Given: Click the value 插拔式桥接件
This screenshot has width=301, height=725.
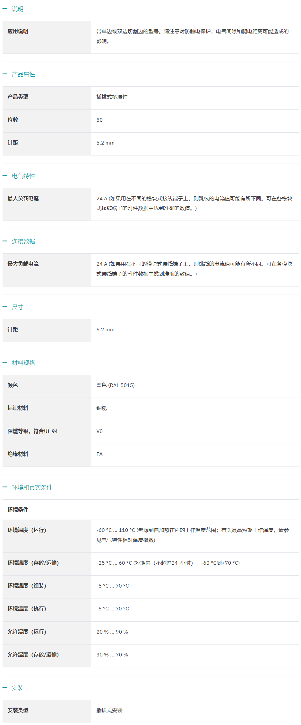Looking at the screenshot, I should pyautogui.click(x=112, y=97).
